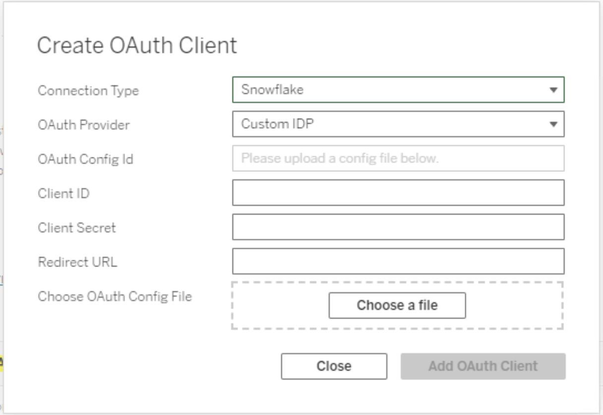Close the Create OAuth Client dialog
Image resolution: width=603 pixels, height=415 pixels.
pyautogui.click(x=334, y=366)
